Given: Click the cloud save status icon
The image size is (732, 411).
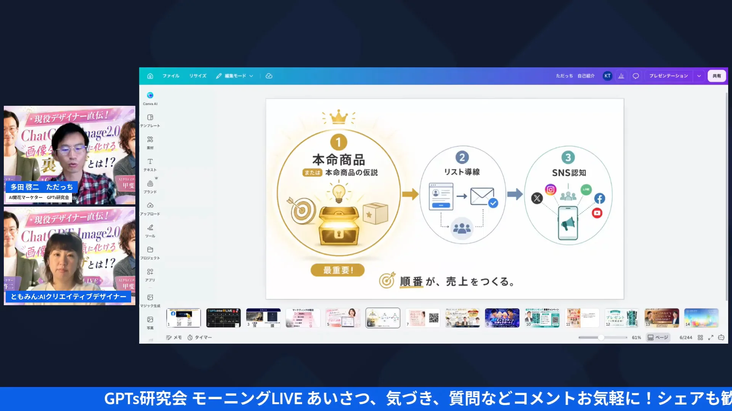Looking at the screenshot, I should (269, 76).
